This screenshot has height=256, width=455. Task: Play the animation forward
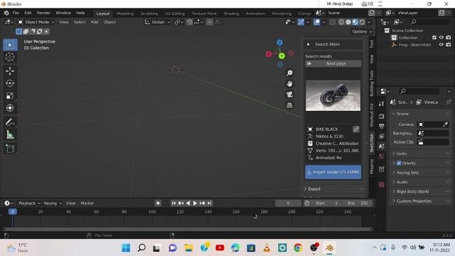click(x=195, y=203)
